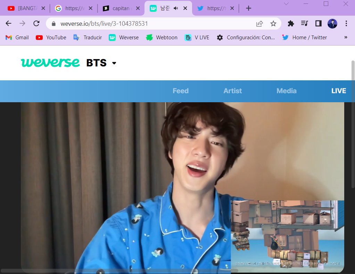Image resolution: width=355 pixels, height=274 pixels.
Task: Minimize the browser window
Action: coord(306,3)
